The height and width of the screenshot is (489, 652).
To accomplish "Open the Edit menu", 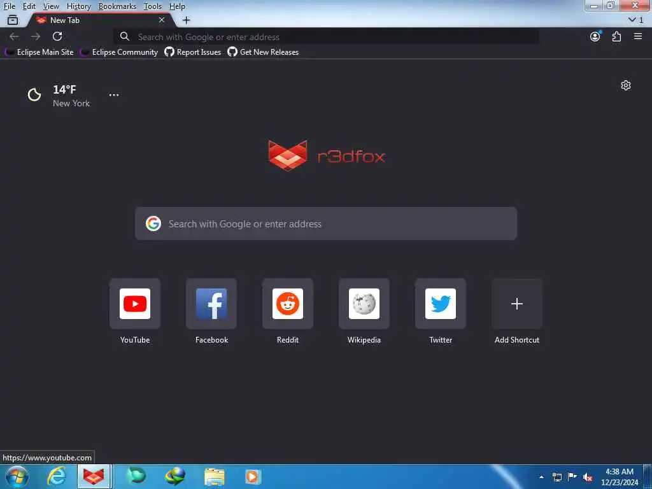I will [29, 6].
